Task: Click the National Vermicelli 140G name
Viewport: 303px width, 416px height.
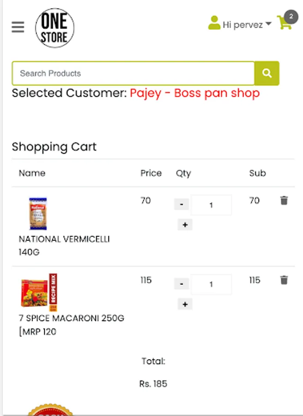Action: click(64, 245)
